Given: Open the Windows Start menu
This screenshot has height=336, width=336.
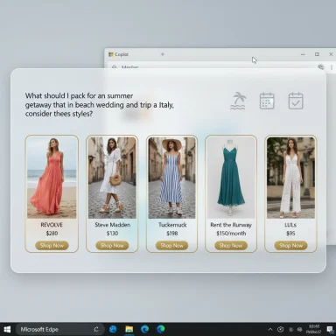Looking at the screenshot, I should pos(7,329).
